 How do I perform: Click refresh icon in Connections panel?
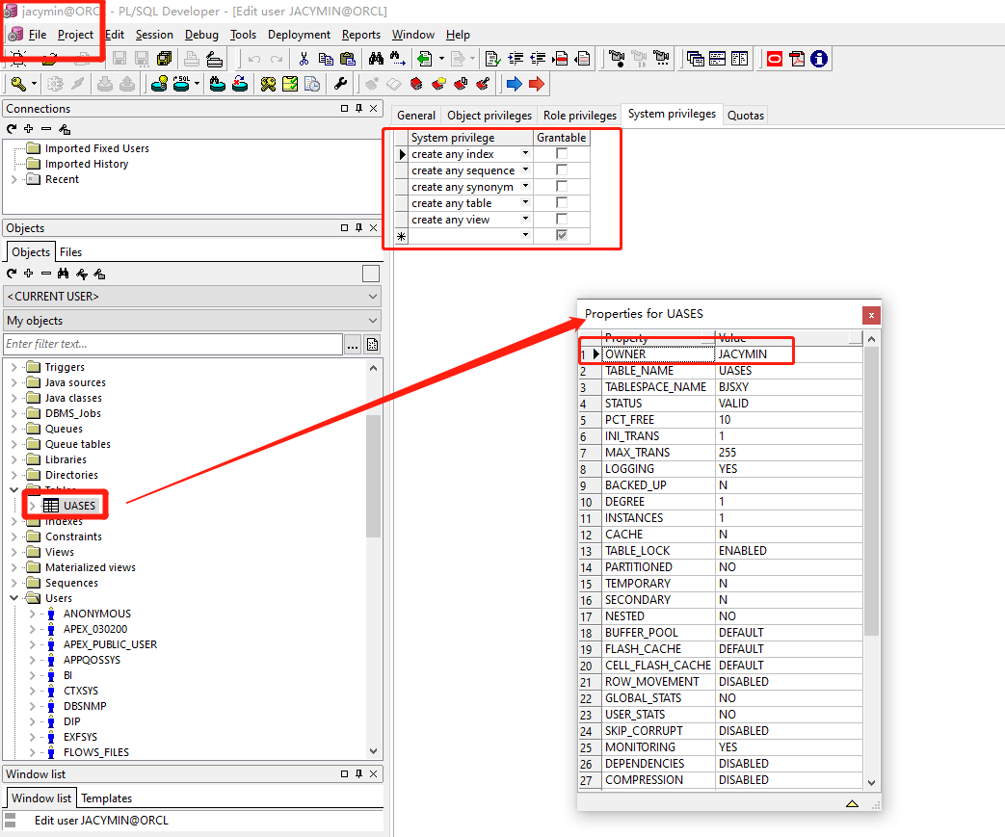point(12,129)
